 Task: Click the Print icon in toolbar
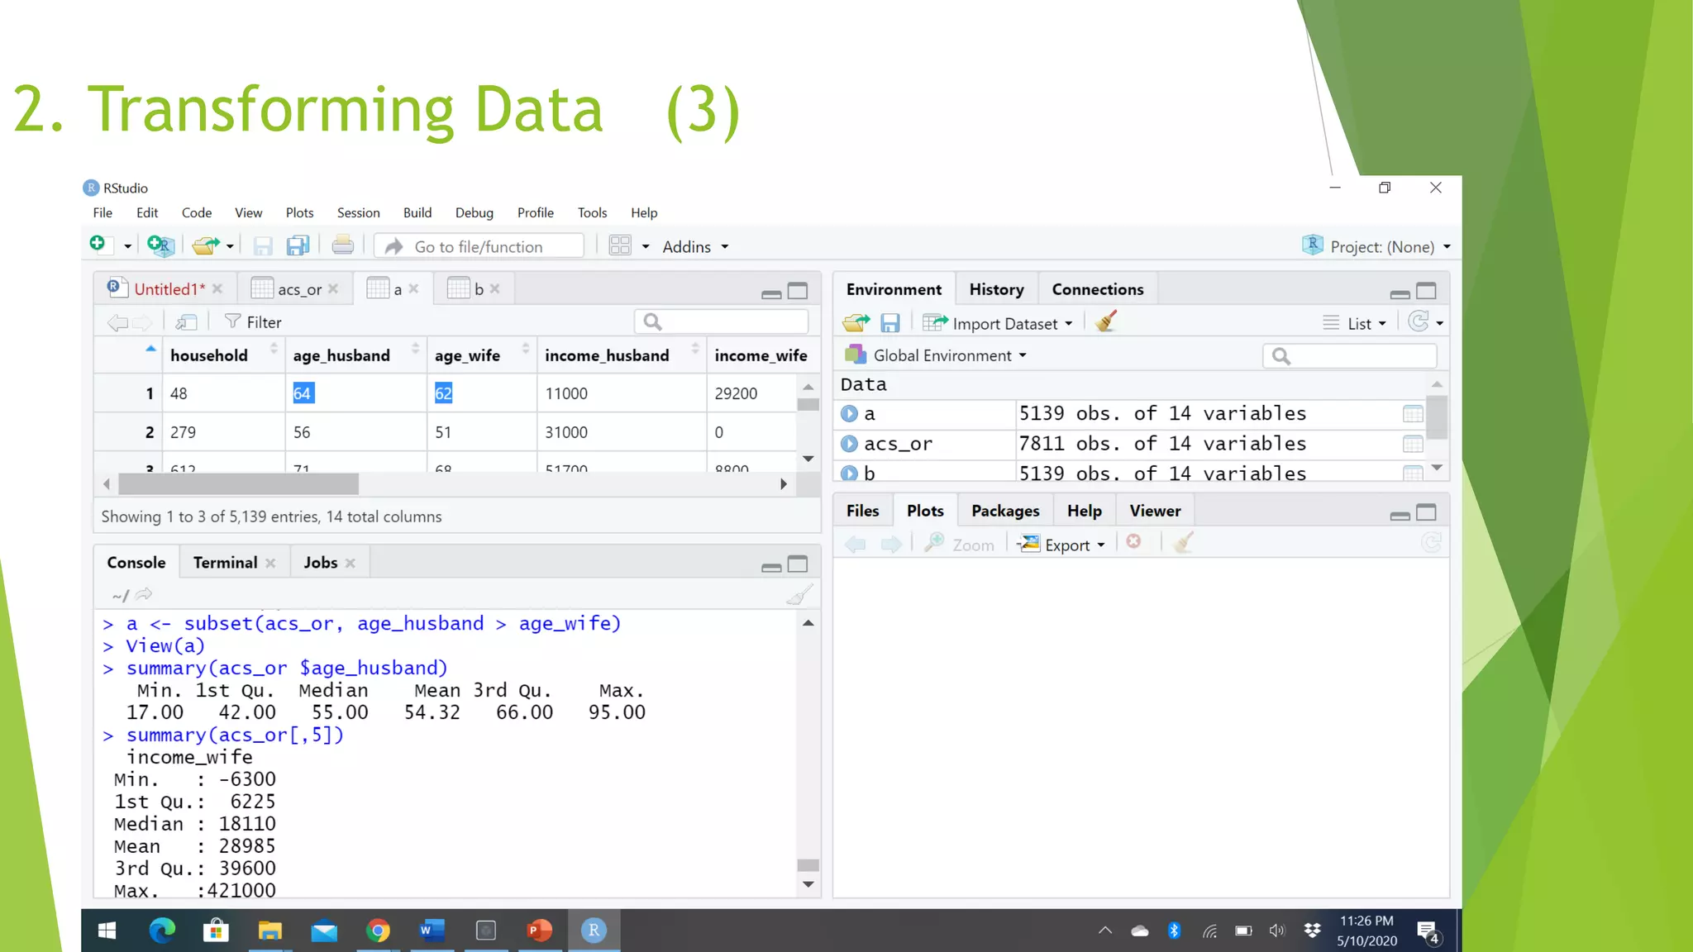tap(342, 245)
